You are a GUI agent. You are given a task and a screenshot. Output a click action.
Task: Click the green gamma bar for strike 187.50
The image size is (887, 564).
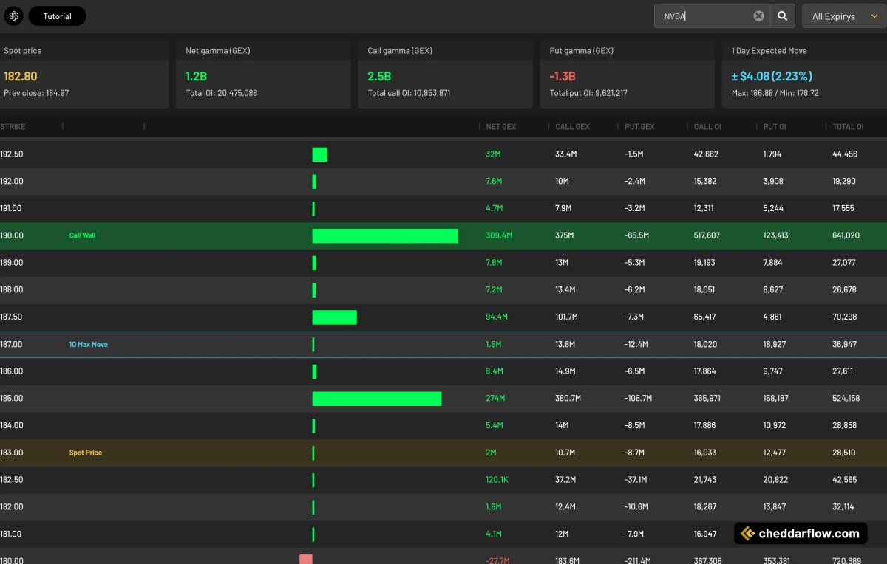tap(334, 317)
